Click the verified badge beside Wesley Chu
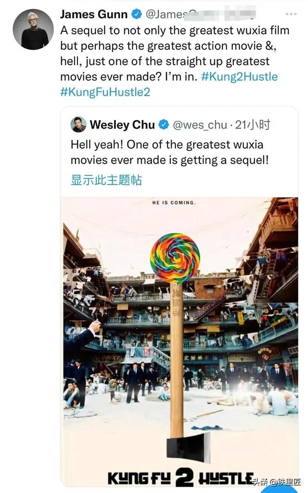Viewport: 308px width, 493px height. pyautogui.click(x=164, y=125)
